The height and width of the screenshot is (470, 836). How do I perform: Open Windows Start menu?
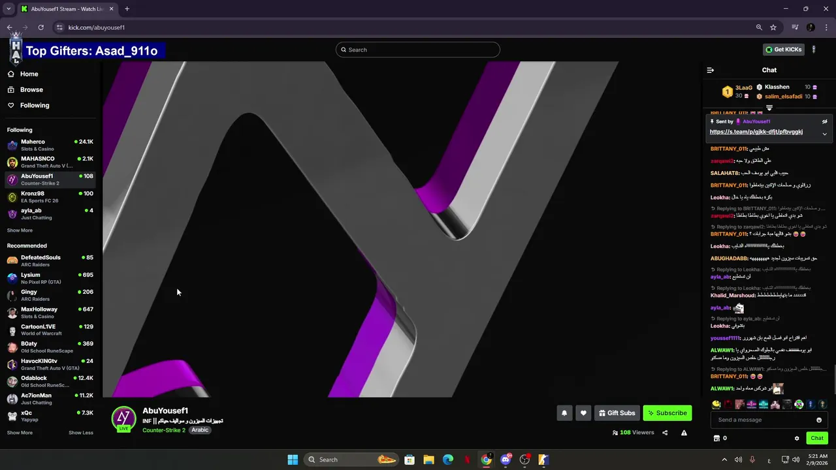293,460
